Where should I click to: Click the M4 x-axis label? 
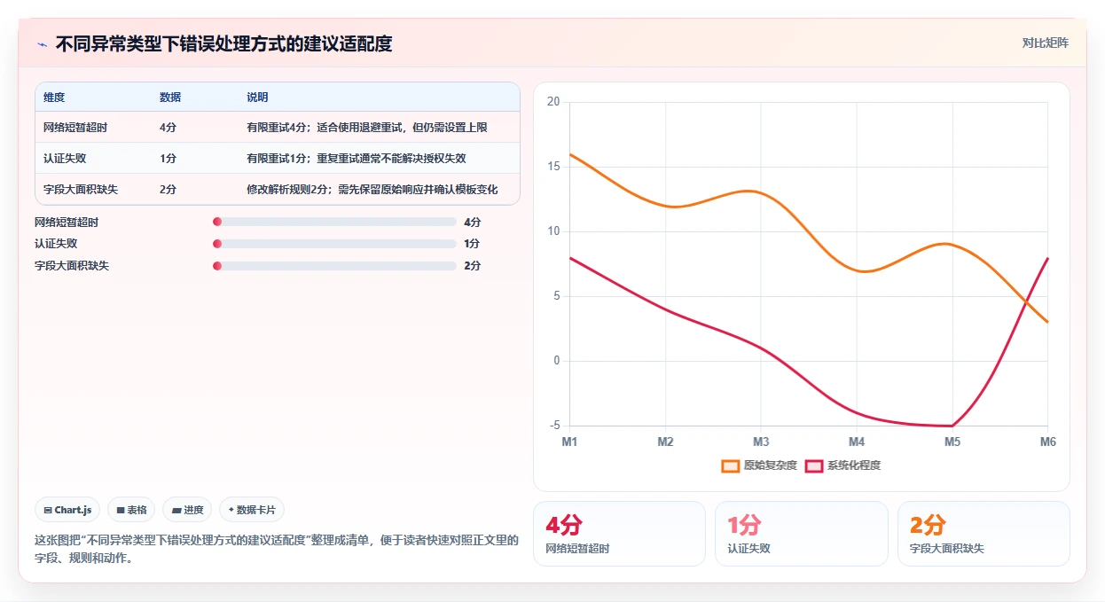pyautogui.click(x=857, y=442)
